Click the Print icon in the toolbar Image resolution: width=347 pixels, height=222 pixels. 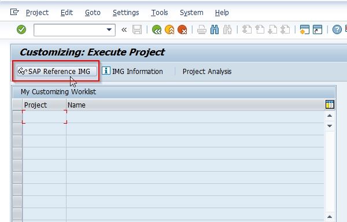[x=202, y=29]
